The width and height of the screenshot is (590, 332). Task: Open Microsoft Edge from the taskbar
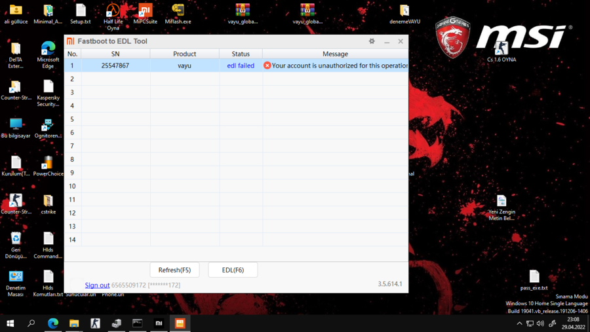click(x=53, y=323)
